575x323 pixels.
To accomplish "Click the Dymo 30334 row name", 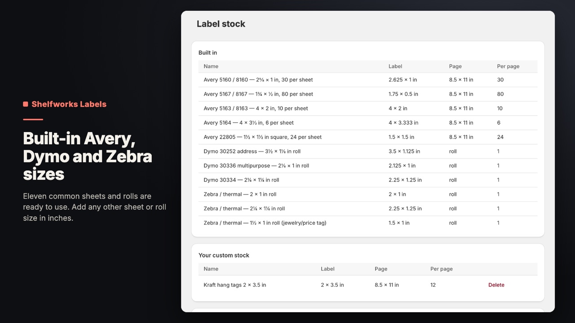I will (241, 180).
